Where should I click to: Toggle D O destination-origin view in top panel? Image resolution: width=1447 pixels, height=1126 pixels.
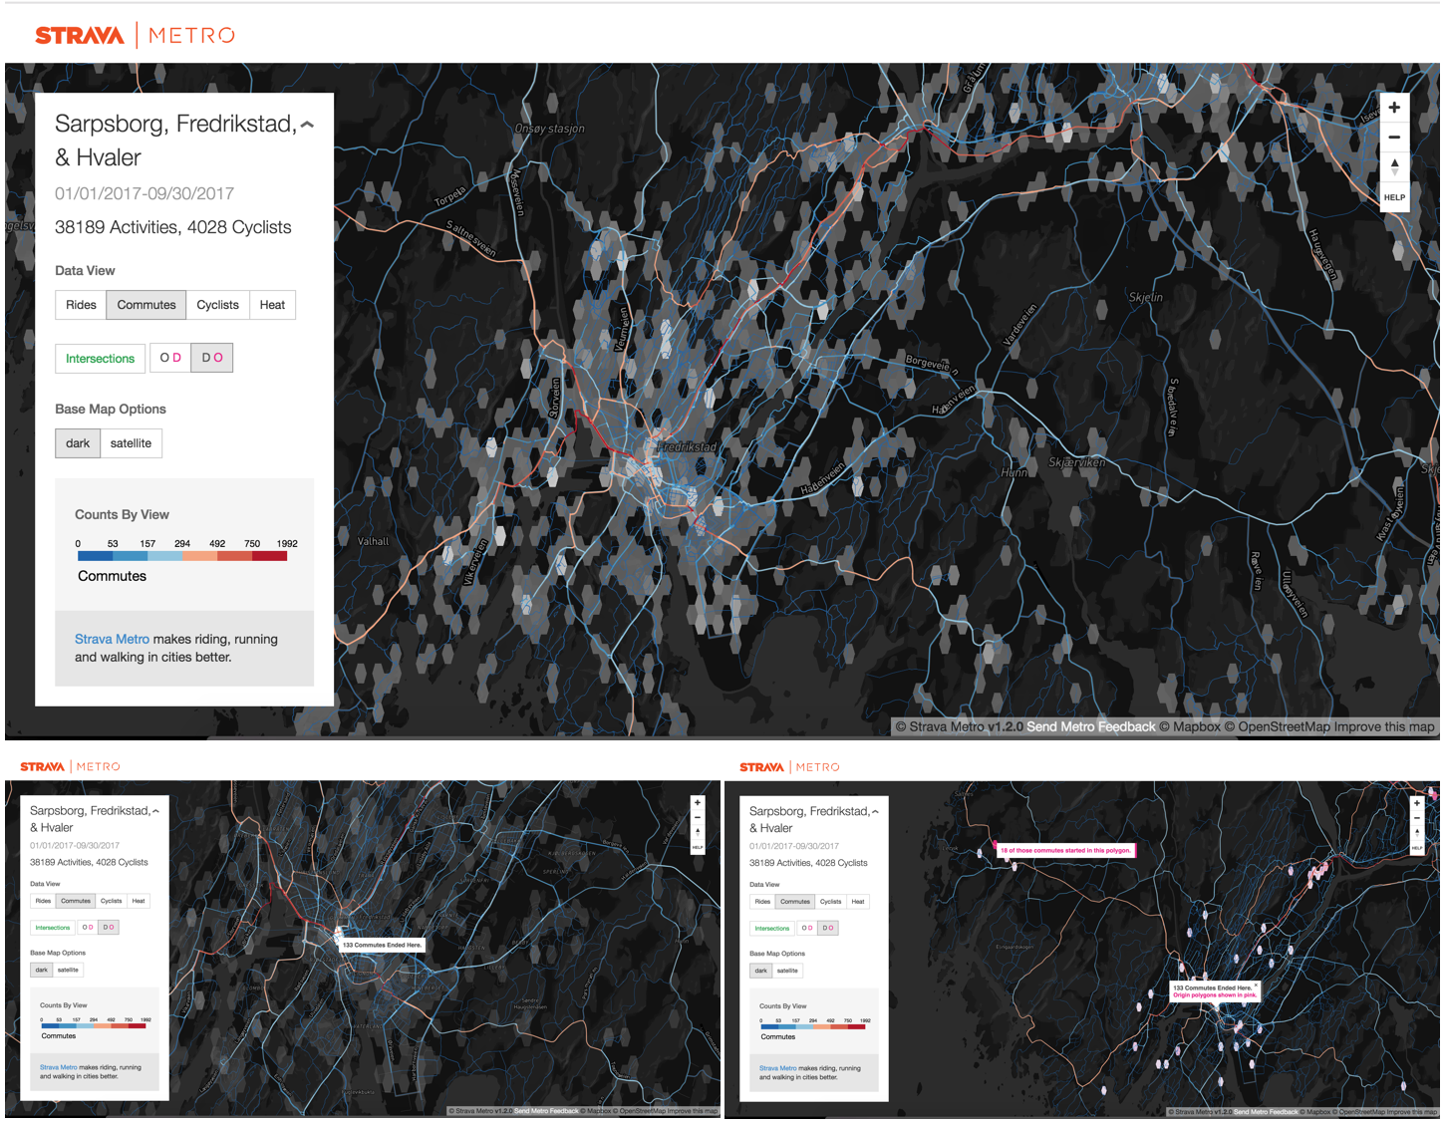click(x=212, y=358)
